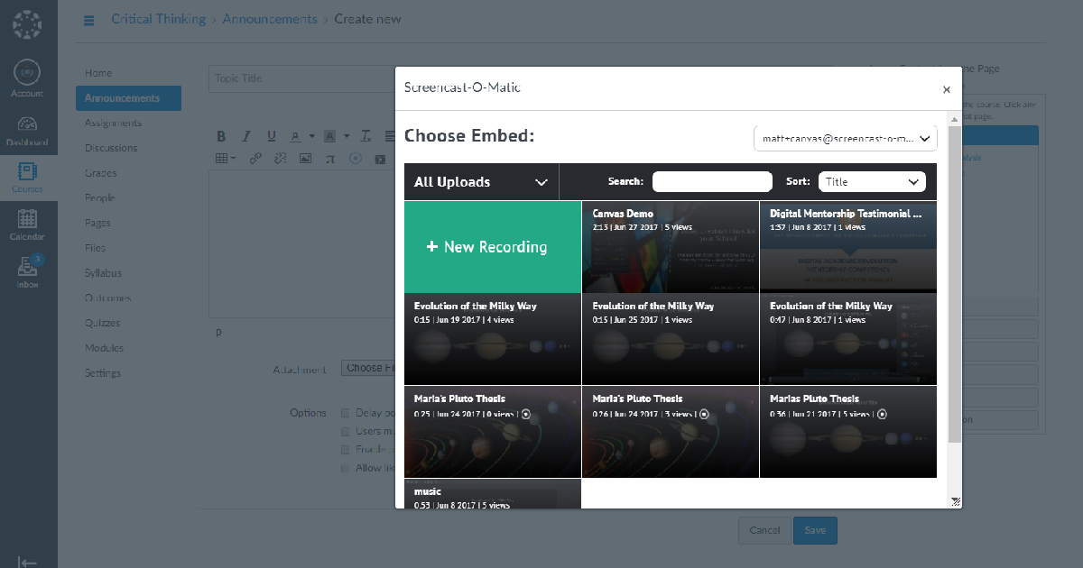Click the Screencast-O-Matic record icon in toolbar

pyautogui.click(x=355, y=159)
